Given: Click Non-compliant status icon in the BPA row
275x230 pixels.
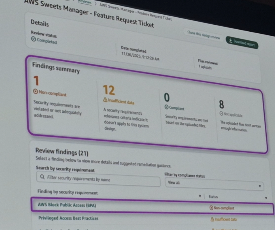Looking at the screenshot, I should 211,208.
